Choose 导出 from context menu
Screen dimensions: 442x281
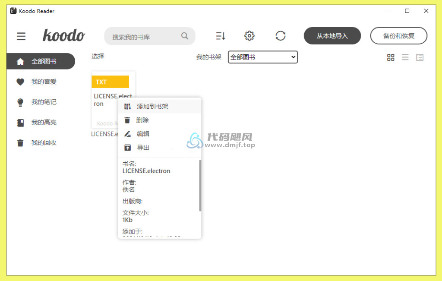coord(160,147)
